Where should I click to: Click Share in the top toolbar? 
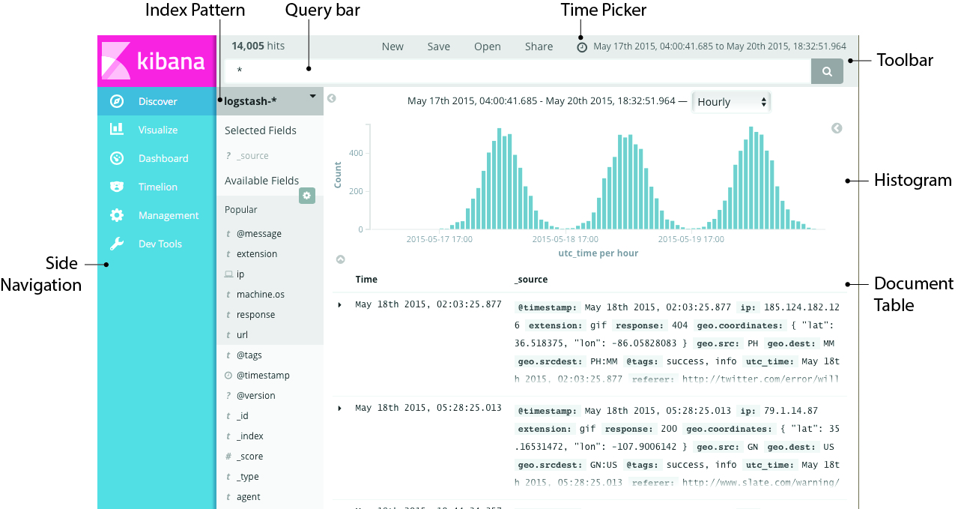539,46
